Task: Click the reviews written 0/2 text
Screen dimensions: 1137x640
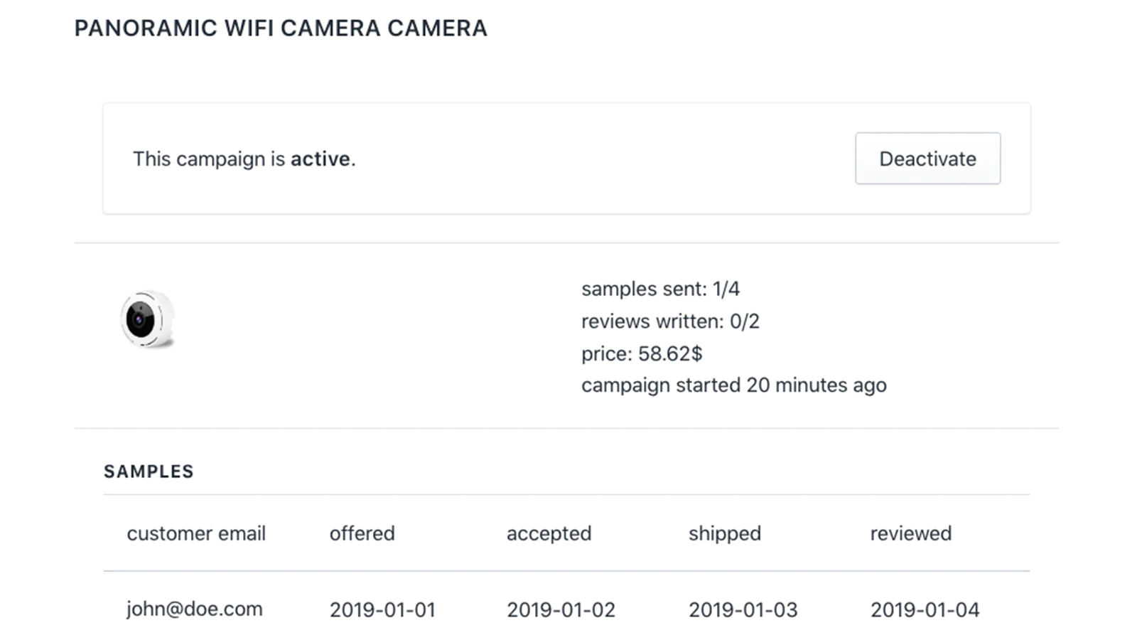Action: click(x=670, y=321)
